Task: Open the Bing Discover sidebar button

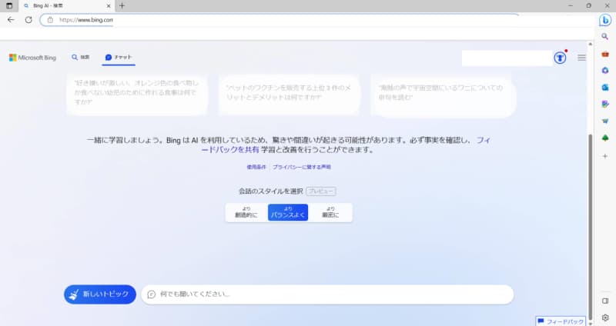Action: (605, 20)
